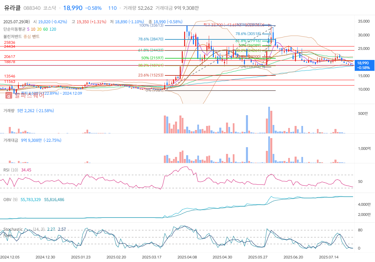Click the 최저 8,520 low annotation
The image size is (375, 262).
coord(51,93)
